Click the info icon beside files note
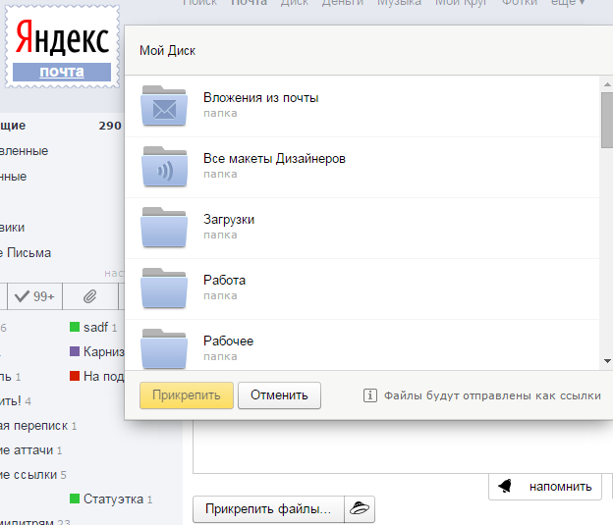The width and height of the screenshot is (613, 525). click(x=370, y=395)
